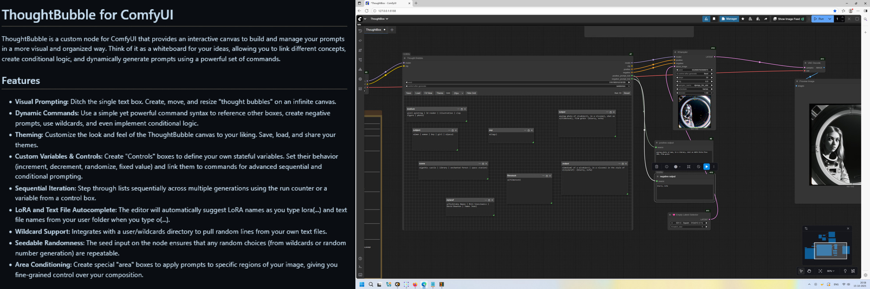The height and width of the screenshot is (289, 870).
Task: Collapse the VAE Decode node via title dot
Action: tap(805, 63)
